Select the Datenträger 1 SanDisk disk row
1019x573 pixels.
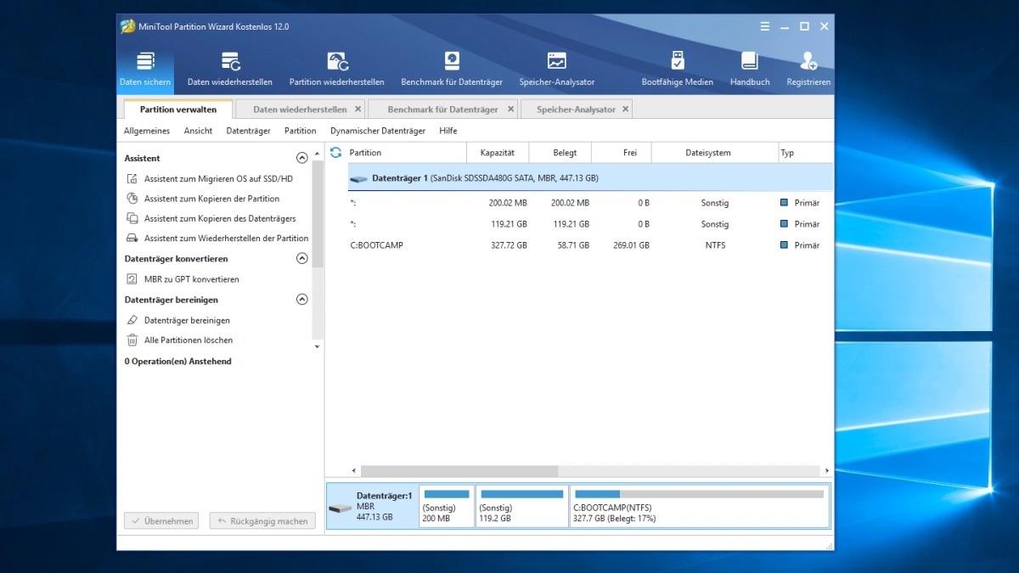[590, 178]
